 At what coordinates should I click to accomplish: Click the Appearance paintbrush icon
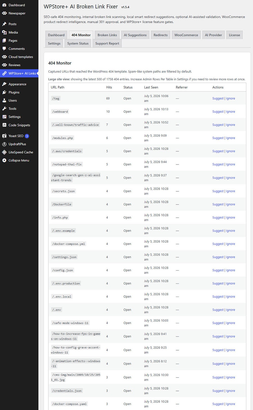4,84
